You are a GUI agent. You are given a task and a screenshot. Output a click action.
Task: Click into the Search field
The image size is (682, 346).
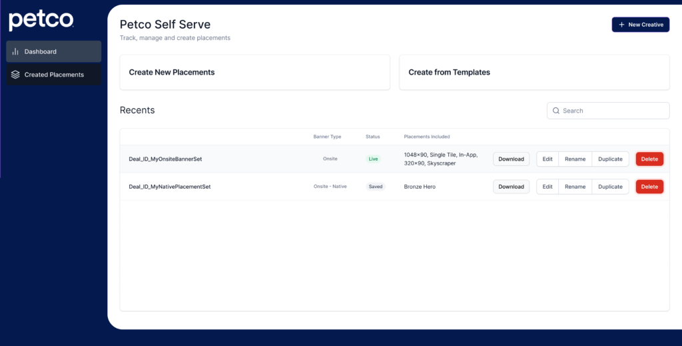pyautogui.click(x=613, y=111)
